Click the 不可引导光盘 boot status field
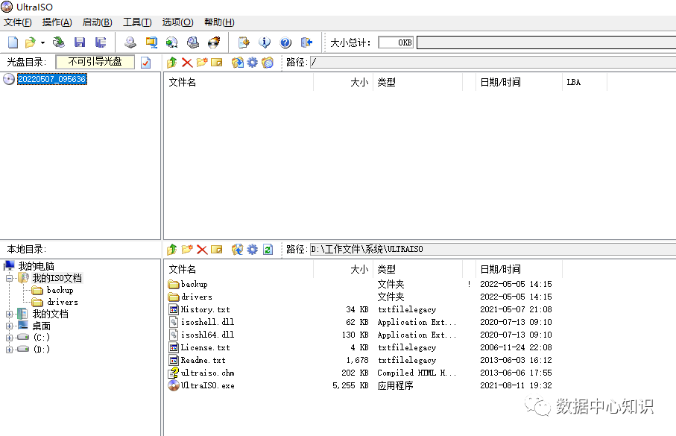This screenshot has height=436, width=676. tap(95, 62)
